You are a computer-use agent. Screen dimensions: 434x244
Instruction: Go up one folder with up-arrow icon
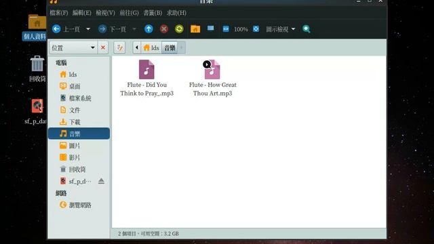(149, 29)
